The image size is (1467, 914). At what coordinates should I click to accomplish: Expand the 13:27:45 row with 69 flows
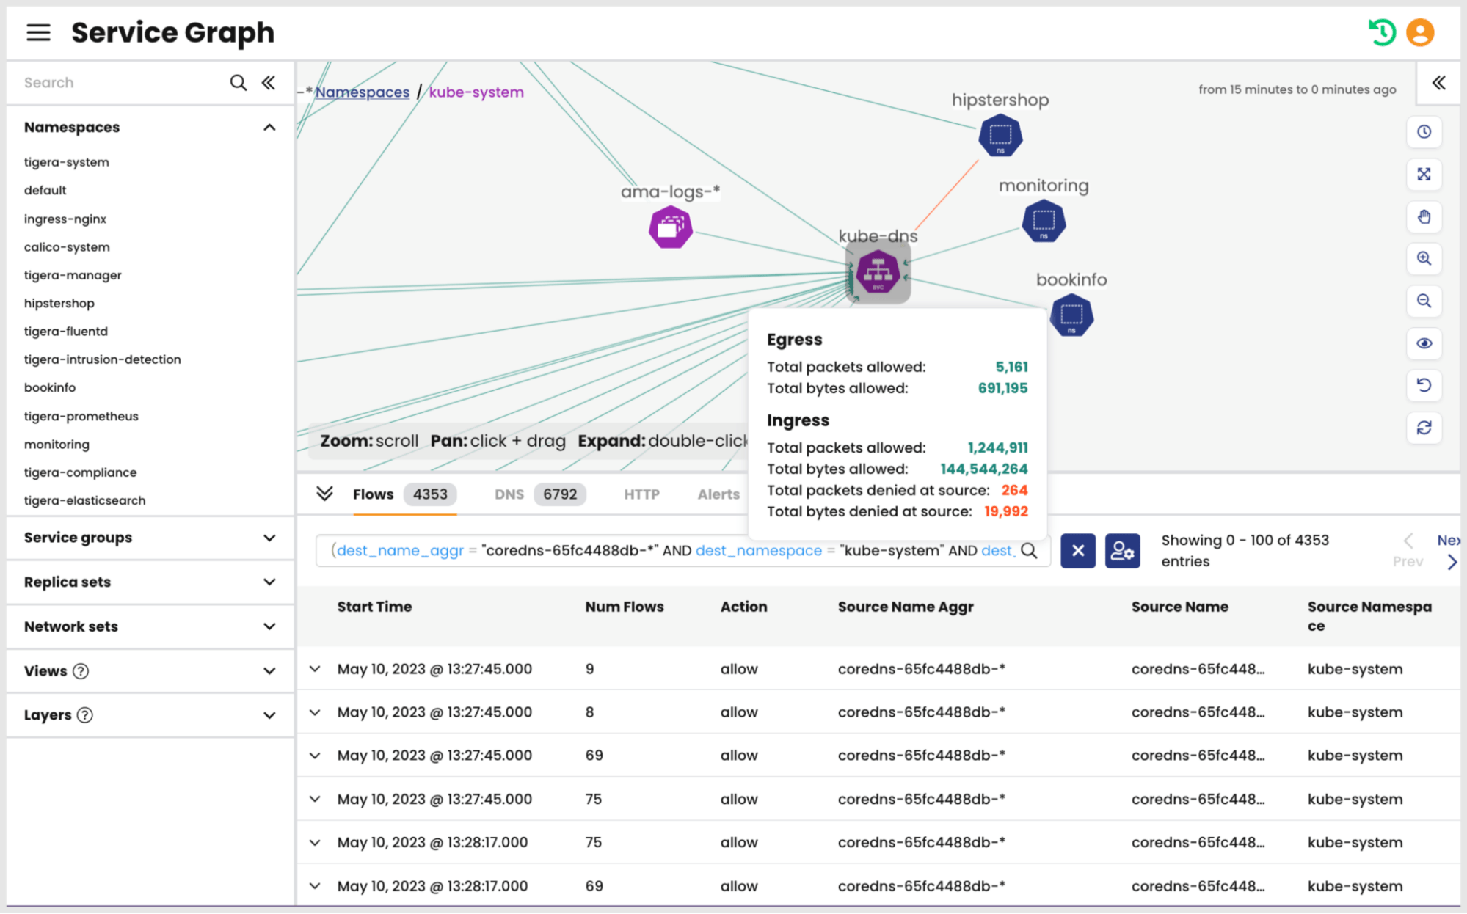pyautogui.click(x=315, y=756)
